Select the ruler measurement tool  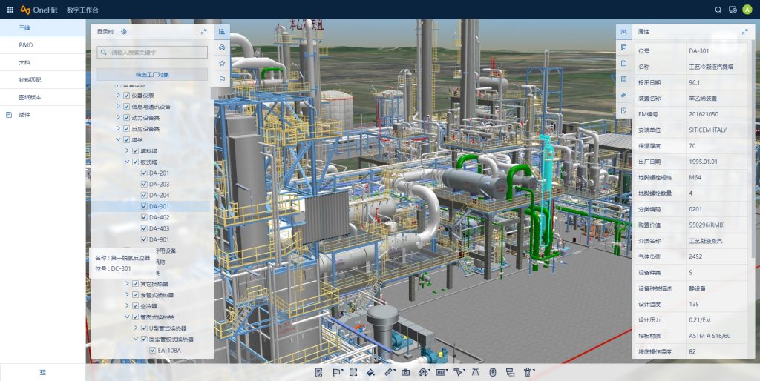click(388, 372)
